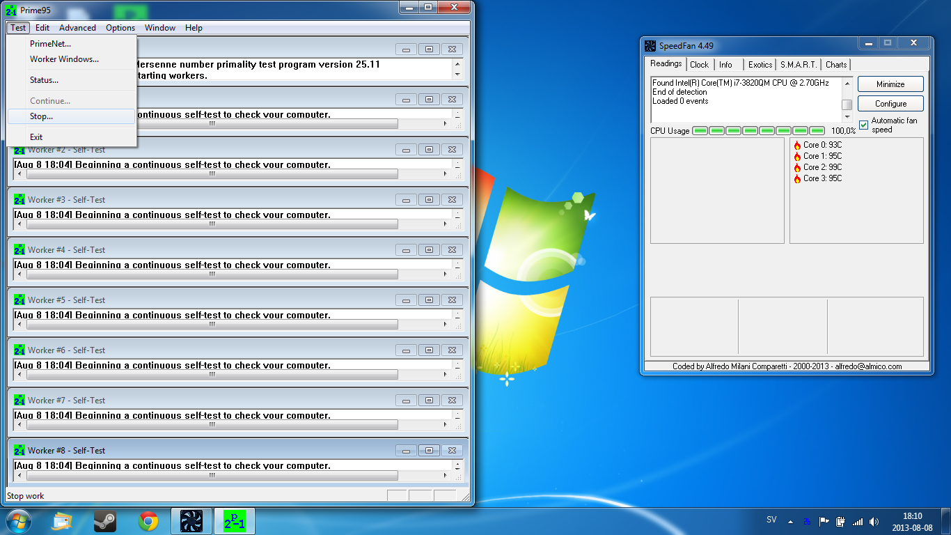The height and width of the screenshot is (535, 951).
Task: Switch to SpeedFan Exotics tab
Action: [x=760, y=65]
